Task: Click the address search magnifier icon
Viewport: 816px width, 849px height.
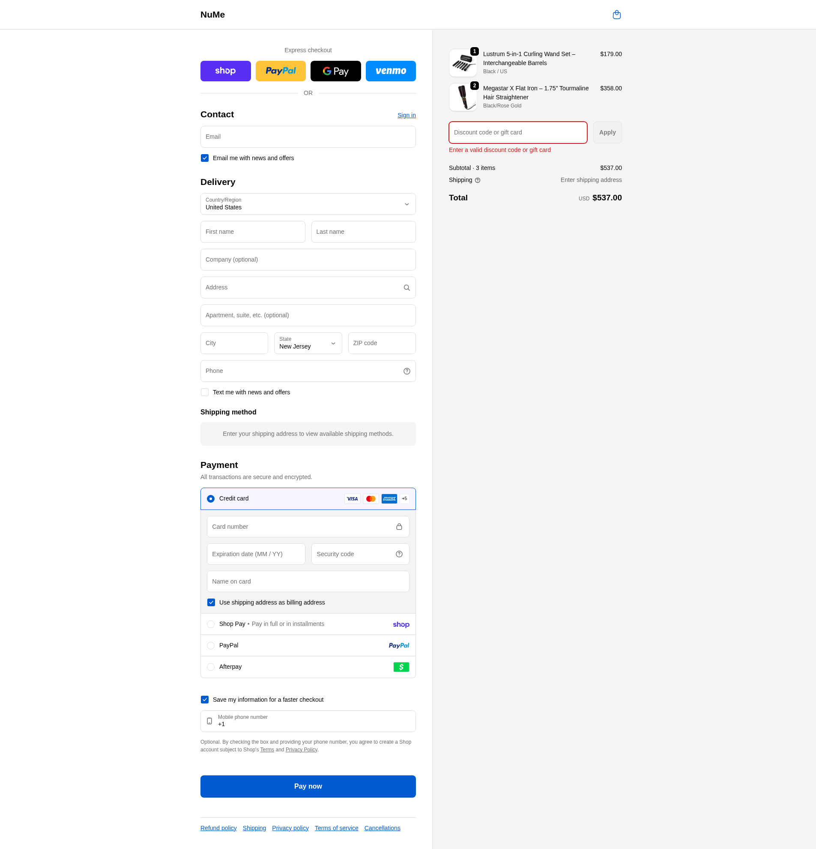Action: [x=407, y=288]
